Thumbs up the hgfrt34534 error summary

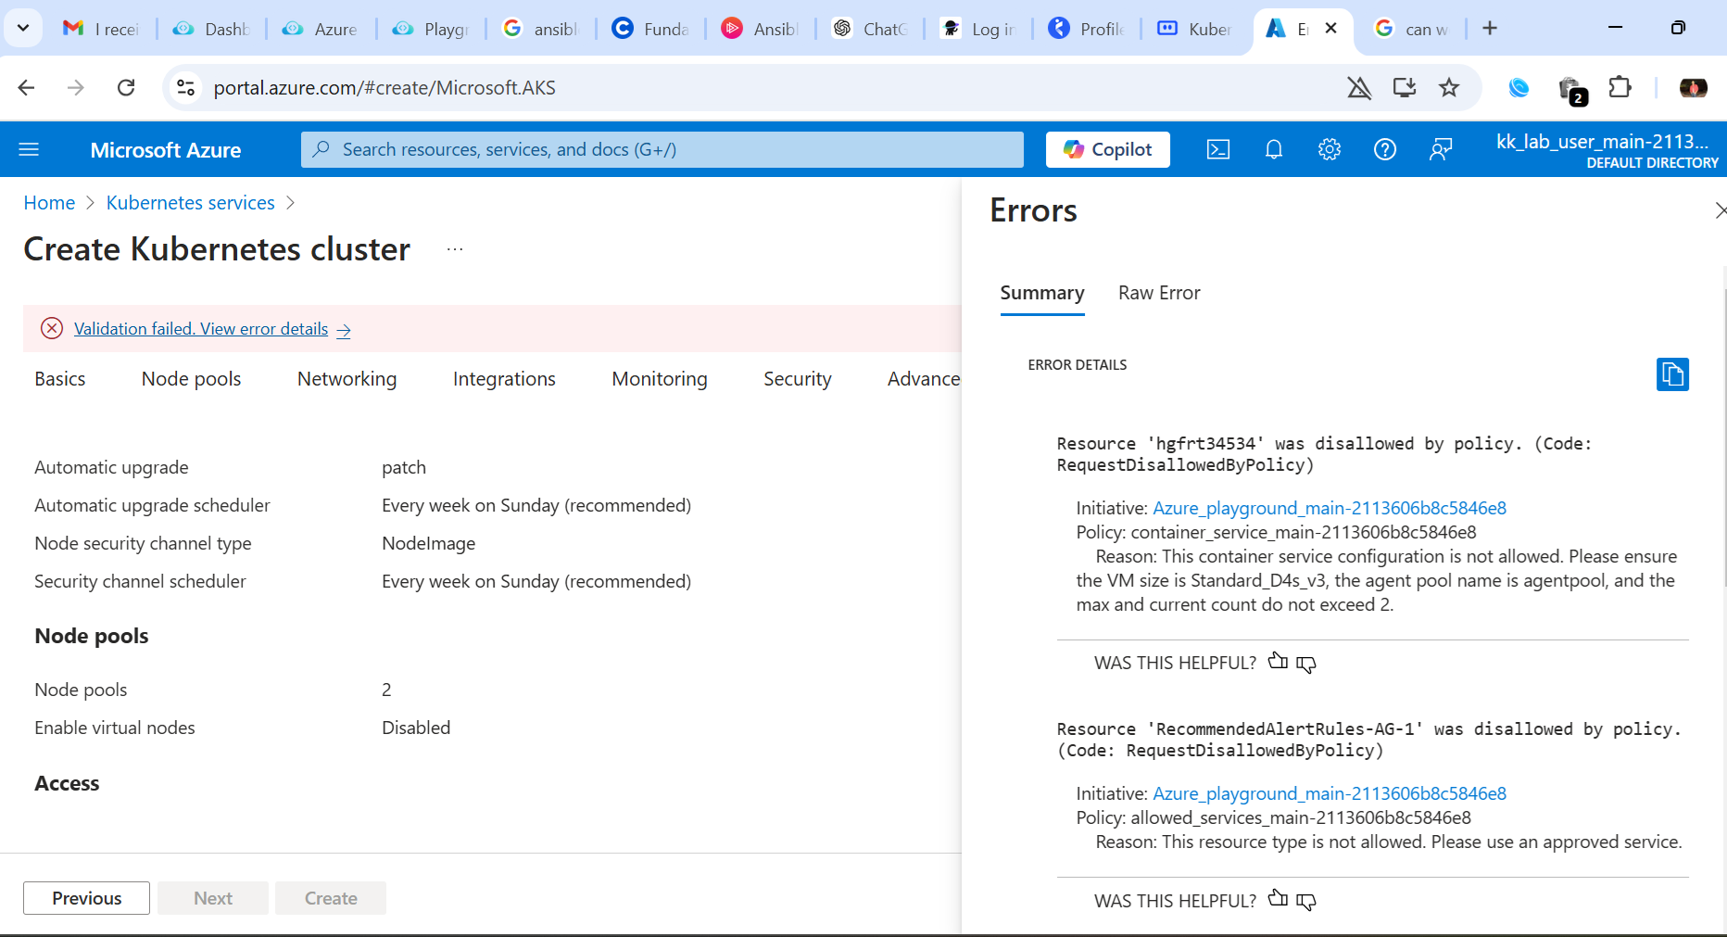click(1278, 661)
